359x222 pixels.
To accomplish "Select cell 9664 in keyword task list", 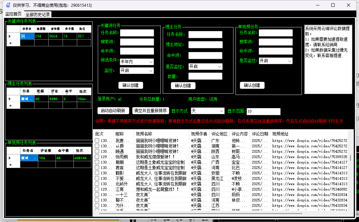I will (55, 36).
